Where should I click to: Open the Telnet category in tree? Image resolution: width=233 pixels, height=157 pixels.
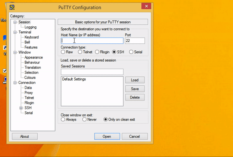(29, 98)
